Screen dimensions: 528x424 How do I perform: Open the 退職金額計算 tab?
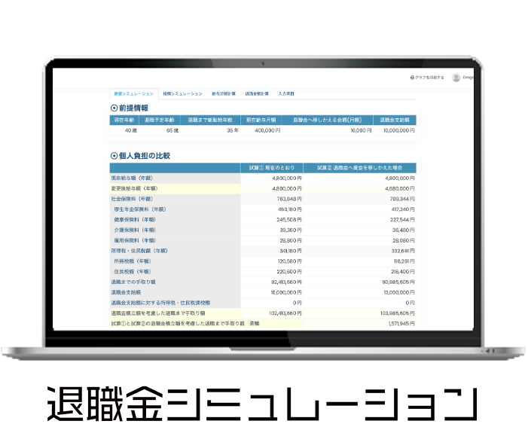[x=257, y=93]
